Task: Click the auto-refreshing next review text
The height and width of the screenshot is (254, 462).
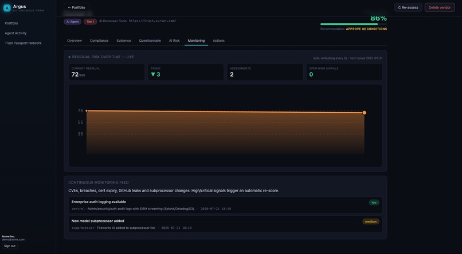Action: (x=348, y=58)
